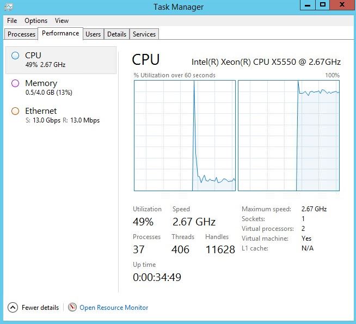This screenshot has height=324, width=356.
Task: Open the Options menu
Action: pos(36,21)
